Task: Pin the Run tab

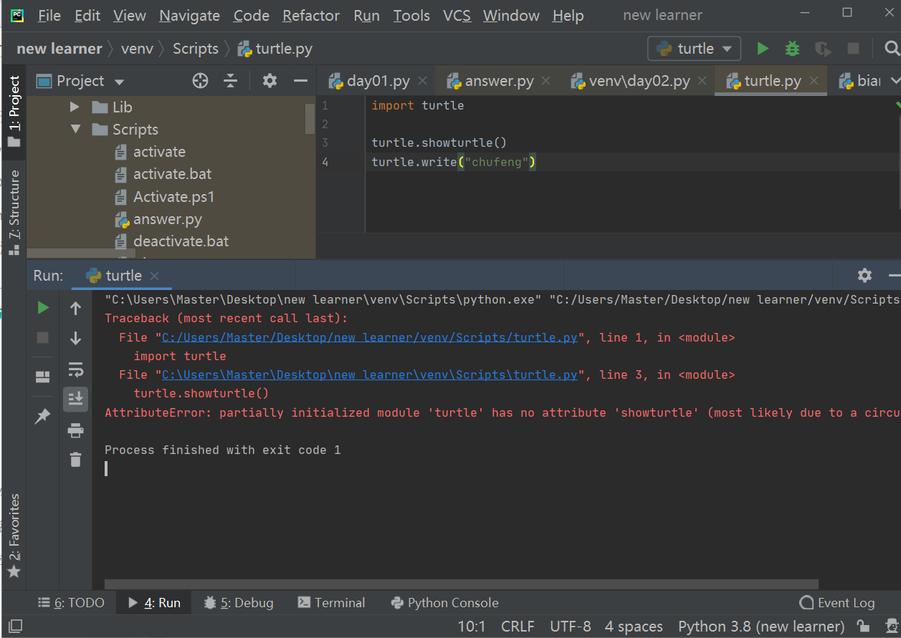Action: tap(43, 415)
